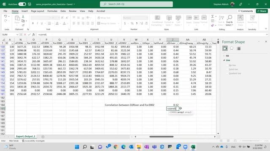Image resolution: width=270 pixels, height=151 pixels.
Task: Open the nf1996 column filter dropdown
Action: 25,43
